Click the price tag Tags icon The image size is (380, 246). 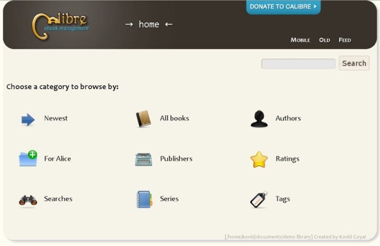point(259,199)
